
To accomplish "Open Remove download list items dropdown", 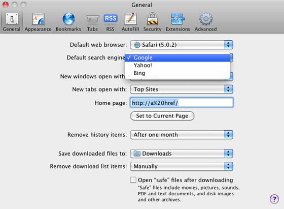I will (182, 166).
